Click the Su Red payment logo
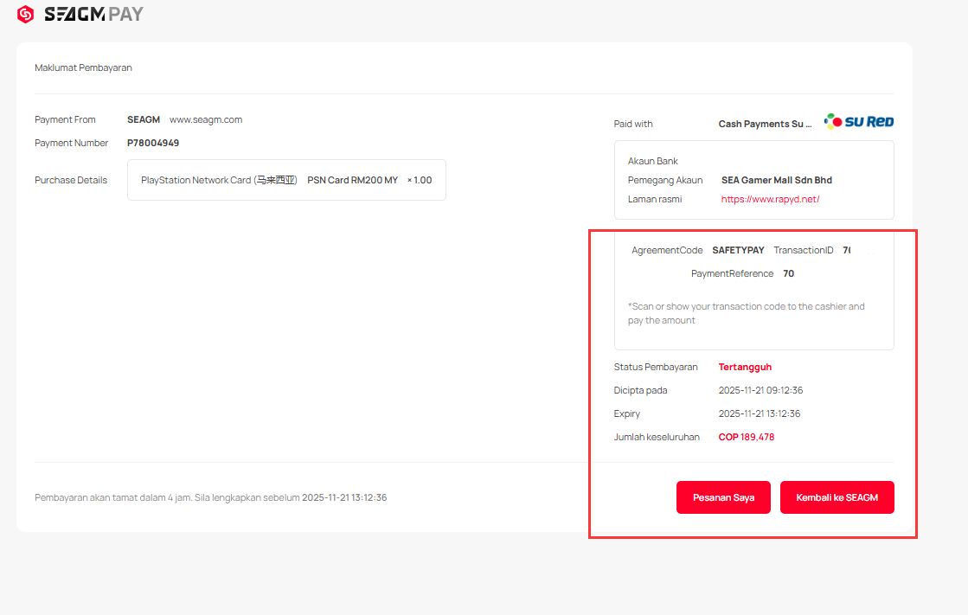The height and width of the screenshot is (615, 968). pos(858,122)
